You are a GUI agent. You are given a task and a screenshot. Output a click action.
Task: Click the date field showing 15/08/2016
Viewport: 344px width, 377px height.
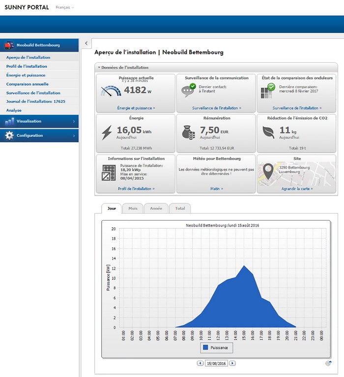click(216, 363)
